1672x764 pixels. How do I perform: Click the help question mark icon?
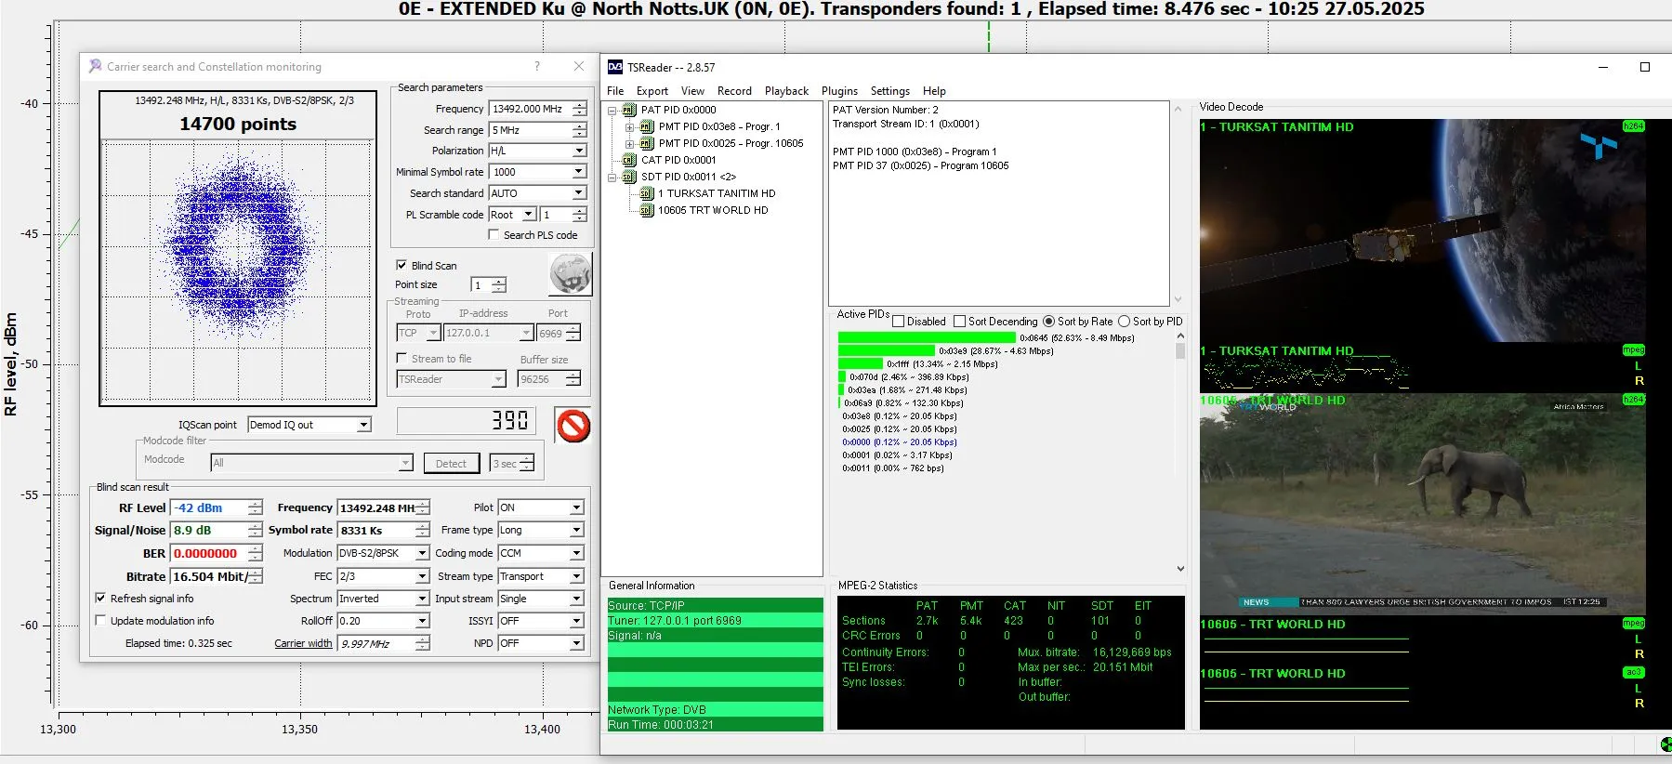click(537, 66)
